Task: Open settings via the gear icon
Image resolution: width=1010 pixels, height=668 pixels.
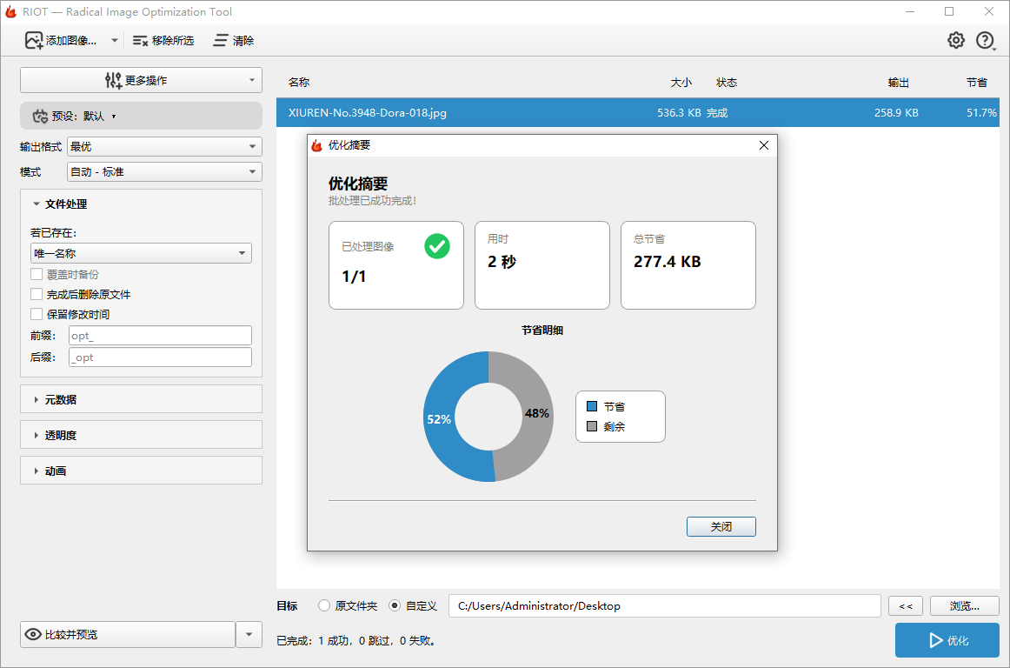Action: click(x=956, y=41)
